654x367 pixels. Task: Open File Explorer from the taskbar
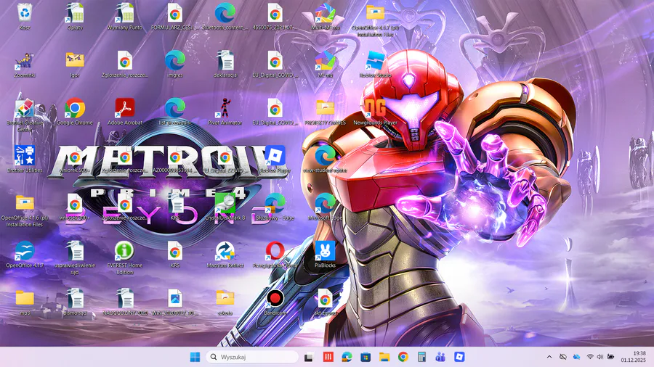(384, 357)
